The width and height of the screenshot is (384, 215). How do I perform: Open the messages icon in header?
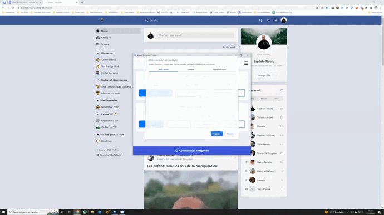click(260, 21)
